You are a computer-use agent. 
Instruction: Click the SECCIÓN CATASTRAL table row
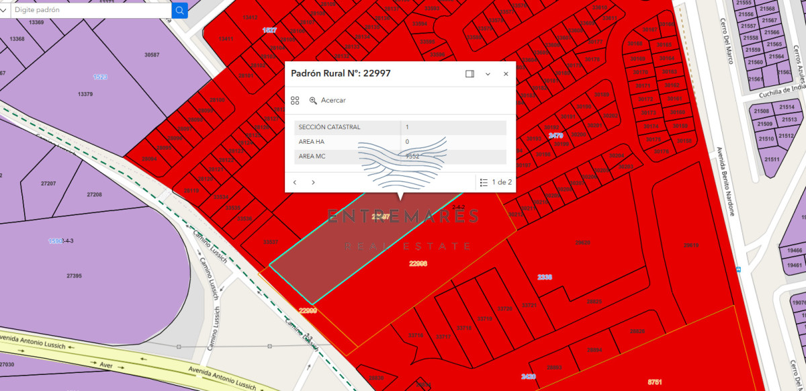(400, 127)
